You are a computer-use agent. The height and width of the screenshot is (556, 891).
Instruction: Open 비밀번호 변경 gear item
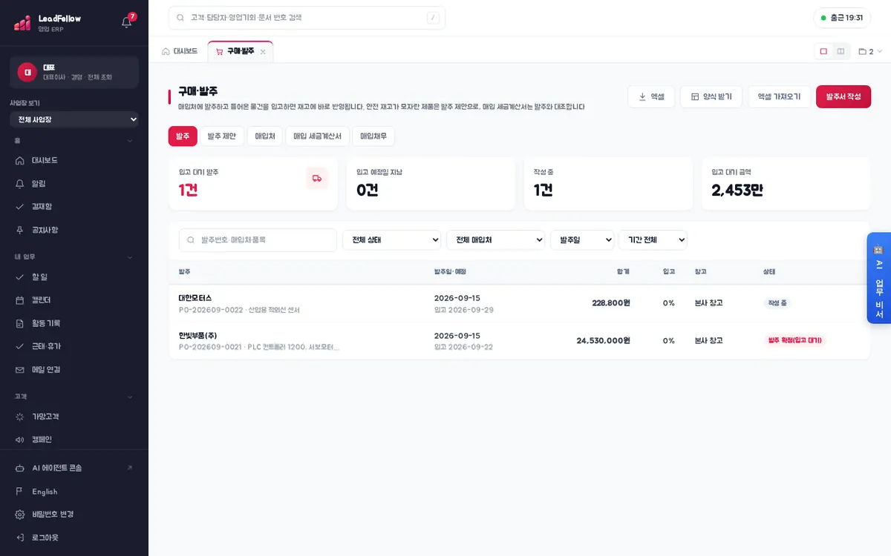coord(74,514)
